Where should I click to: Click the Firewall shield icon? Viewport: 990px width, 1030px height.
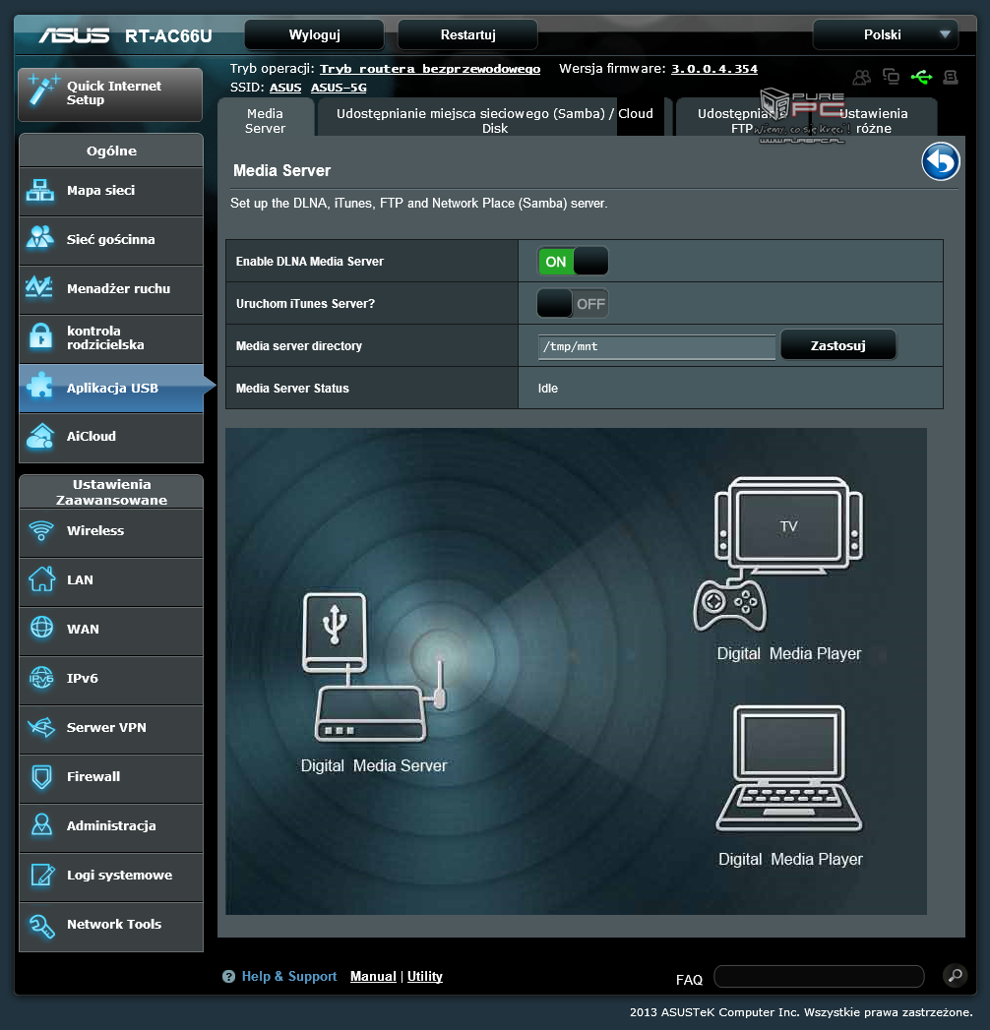click(42, 776)
